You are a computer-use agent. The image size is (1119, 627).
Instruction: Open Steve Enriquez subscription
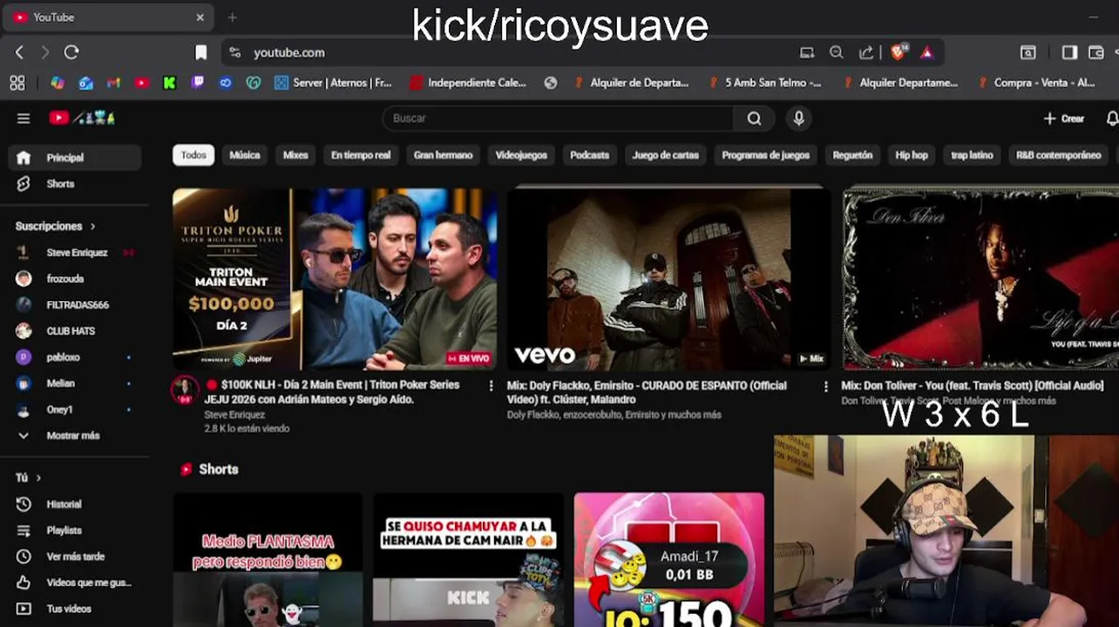[75, 253]
